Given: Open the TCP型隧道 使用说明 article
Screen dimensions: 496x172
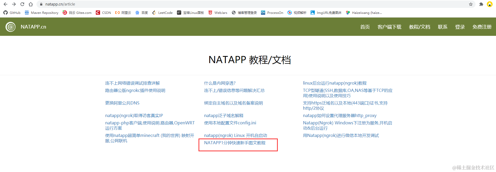Looking at the screenshot, I should (348, 93).
